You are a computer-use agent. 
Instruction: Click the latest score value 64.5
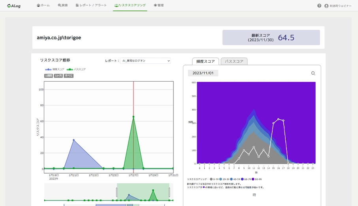point(286,38)
